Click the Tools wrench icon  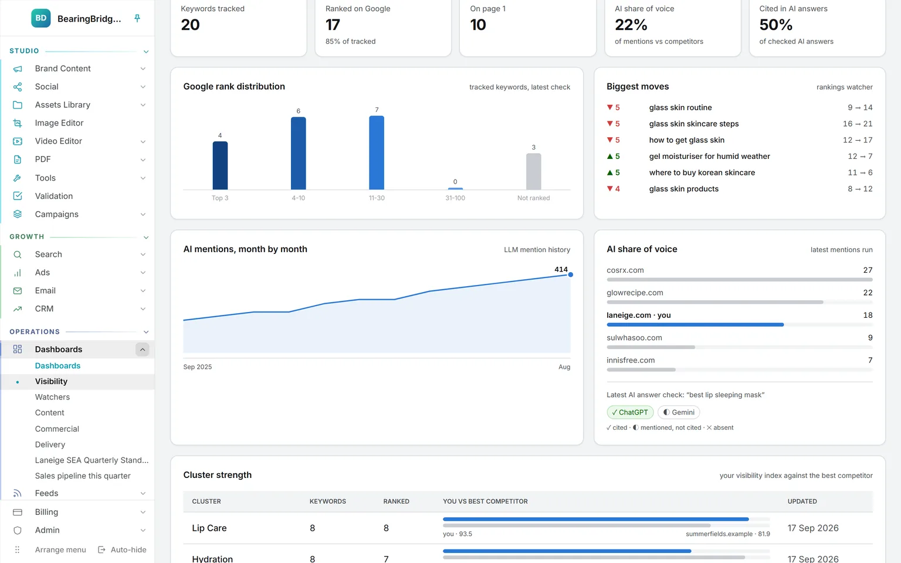click(x=18, y=178)
